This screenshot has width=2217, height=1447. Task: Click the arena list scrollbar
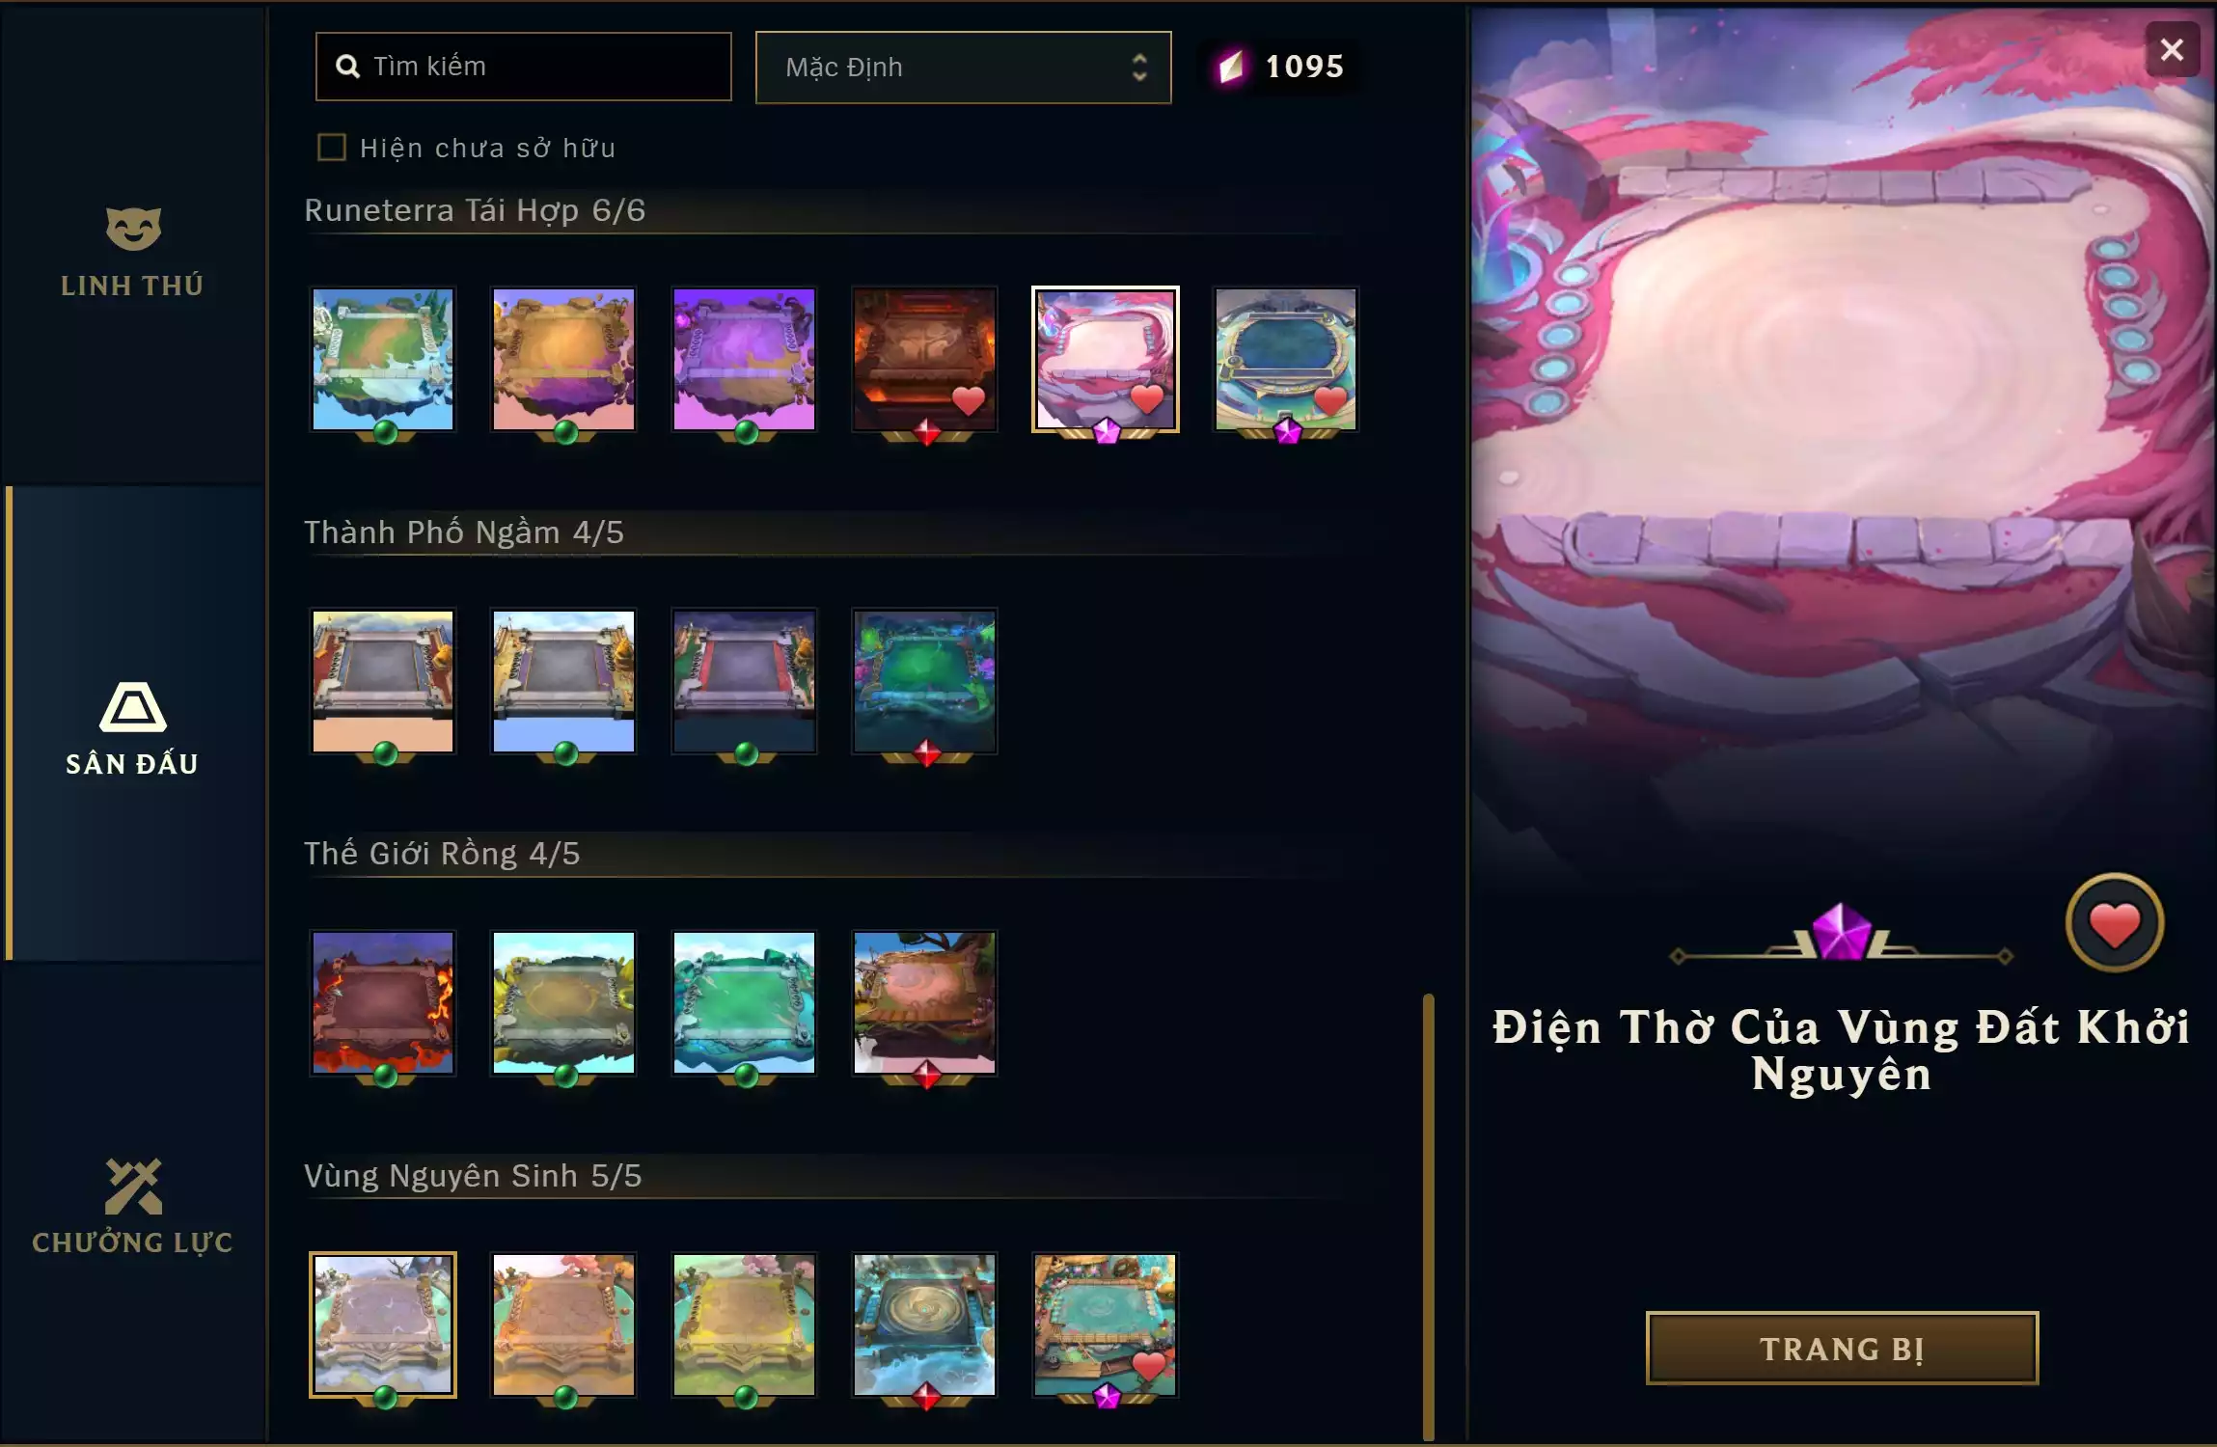click(1428, 1215)
